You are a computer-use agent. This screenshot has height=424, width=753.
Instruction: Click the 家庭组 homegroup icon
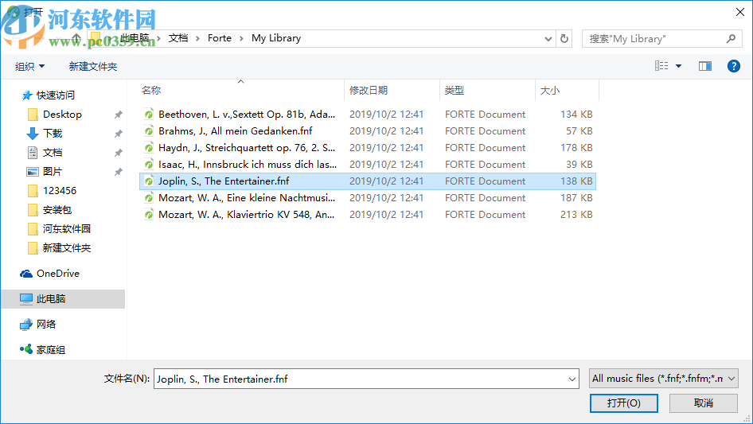pos(26,349)
